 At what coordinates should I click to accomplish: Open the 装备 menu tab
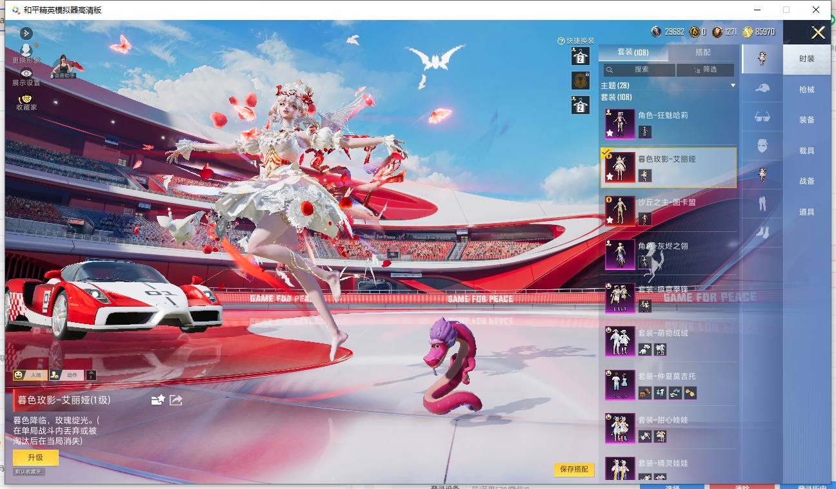tap(807, 120)
